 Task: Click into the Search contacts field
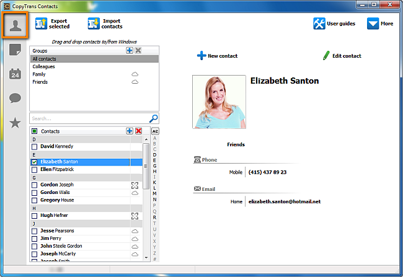(89, 118)
